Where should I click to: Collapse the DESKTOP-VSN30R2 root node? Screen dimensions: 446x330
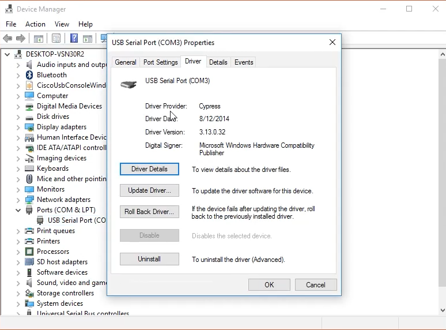7,54
